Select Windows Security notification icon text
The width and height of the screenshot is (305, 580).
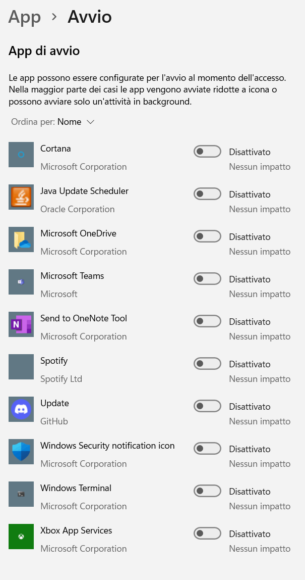point(107,446)
